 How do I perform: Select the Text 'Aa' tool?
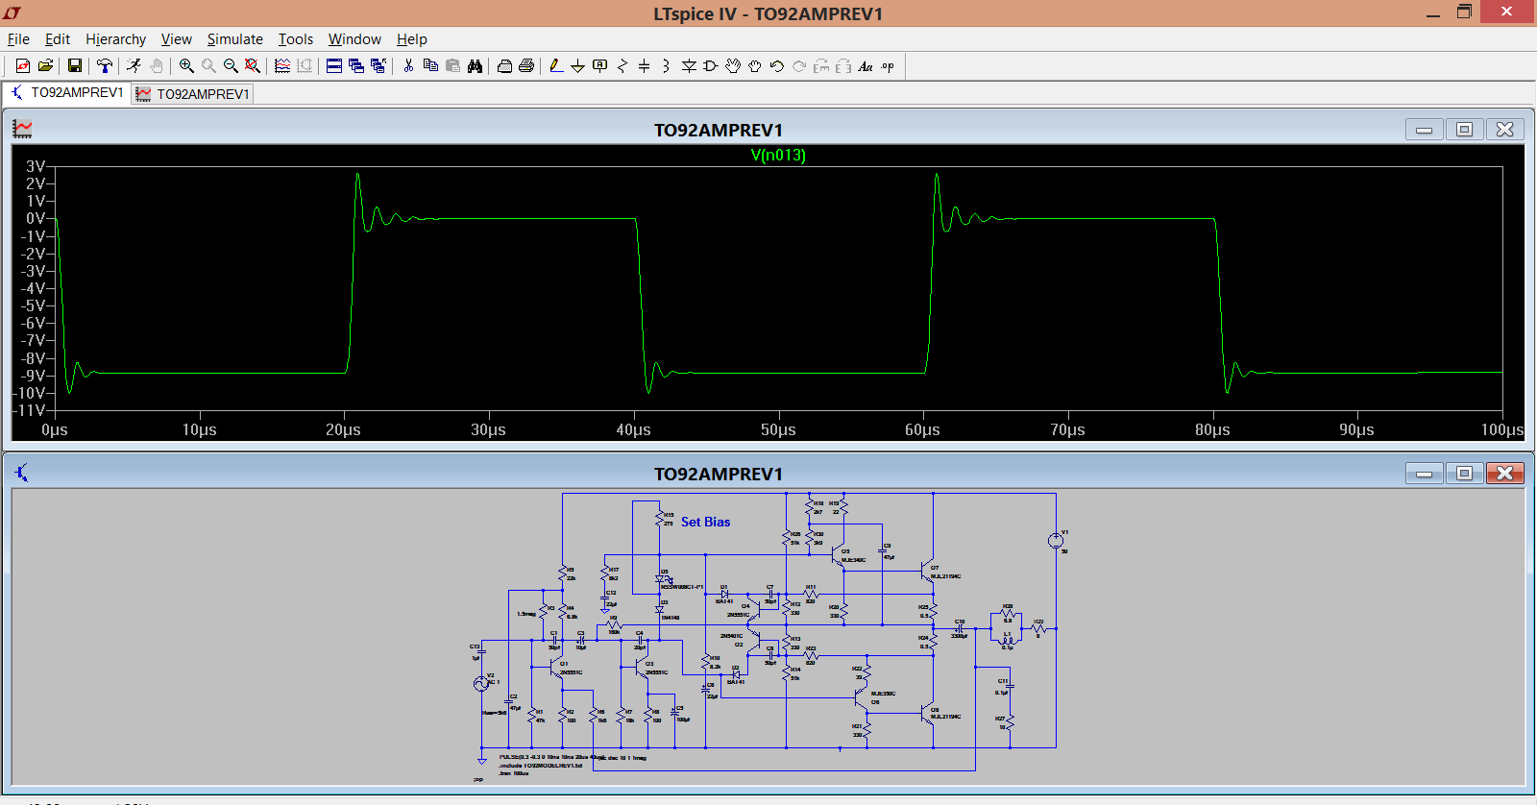pos(866,66)
